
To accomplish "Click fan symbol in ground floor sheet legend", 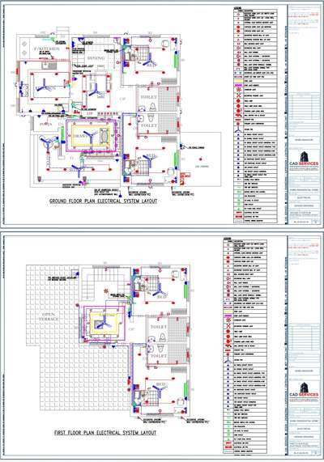I will (x=237, y=129).
